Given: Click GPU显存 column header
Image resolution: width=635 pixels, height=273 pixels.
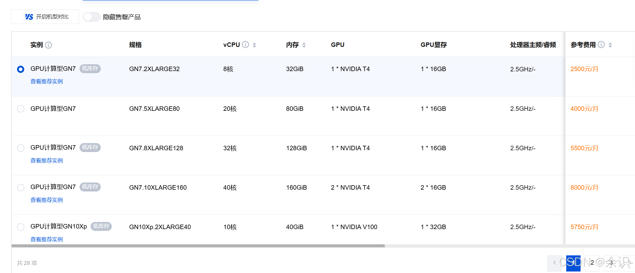Looking at the screenshot, I should (x=433, y=45).
